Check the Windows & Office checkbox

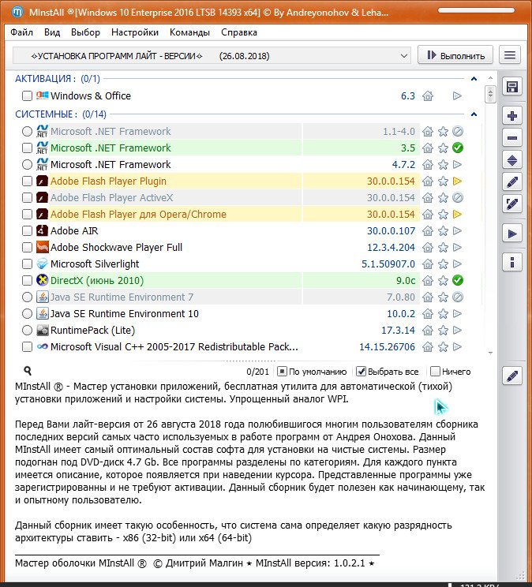point(27,95)
